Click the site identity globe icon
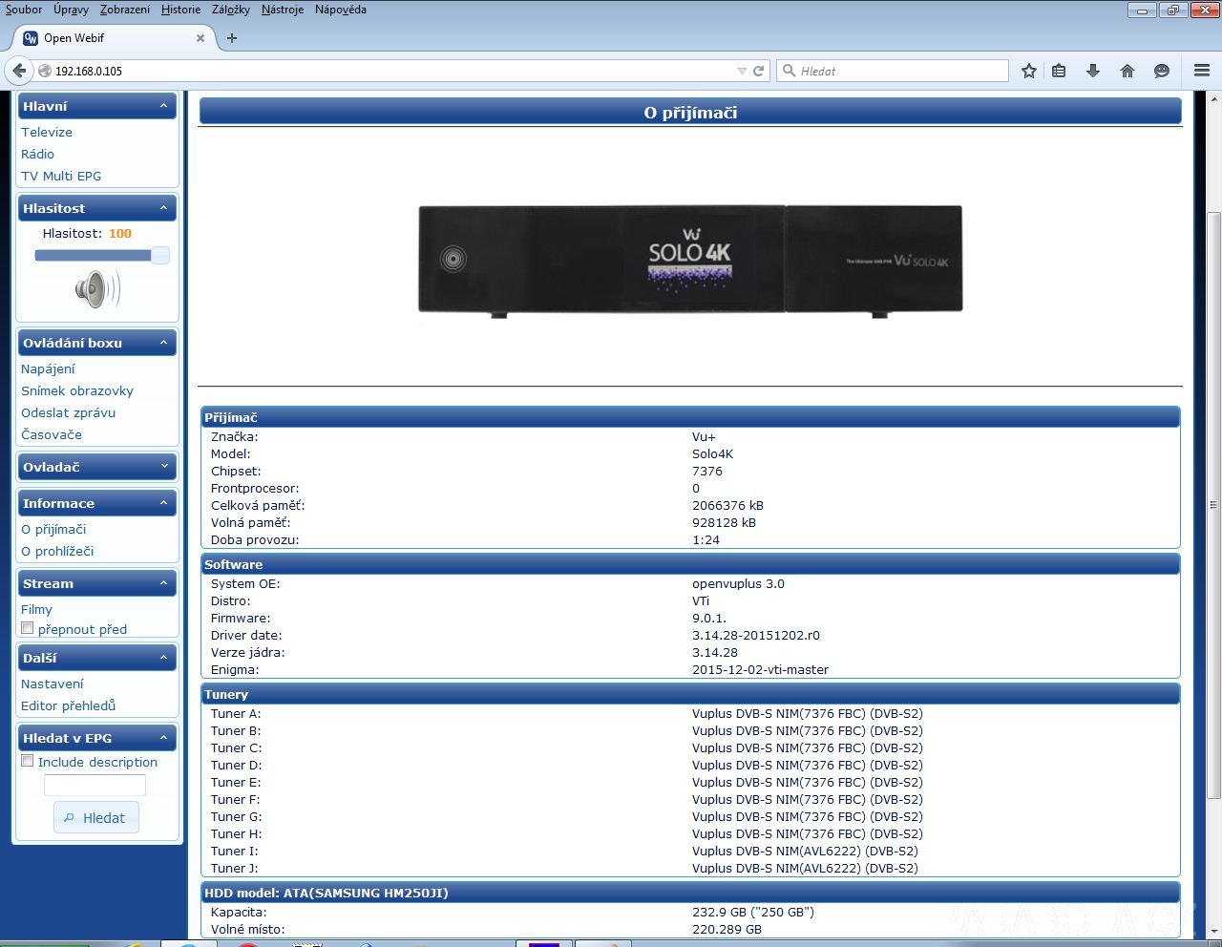The image size is (1222, 947). click(x=44, y=71)
